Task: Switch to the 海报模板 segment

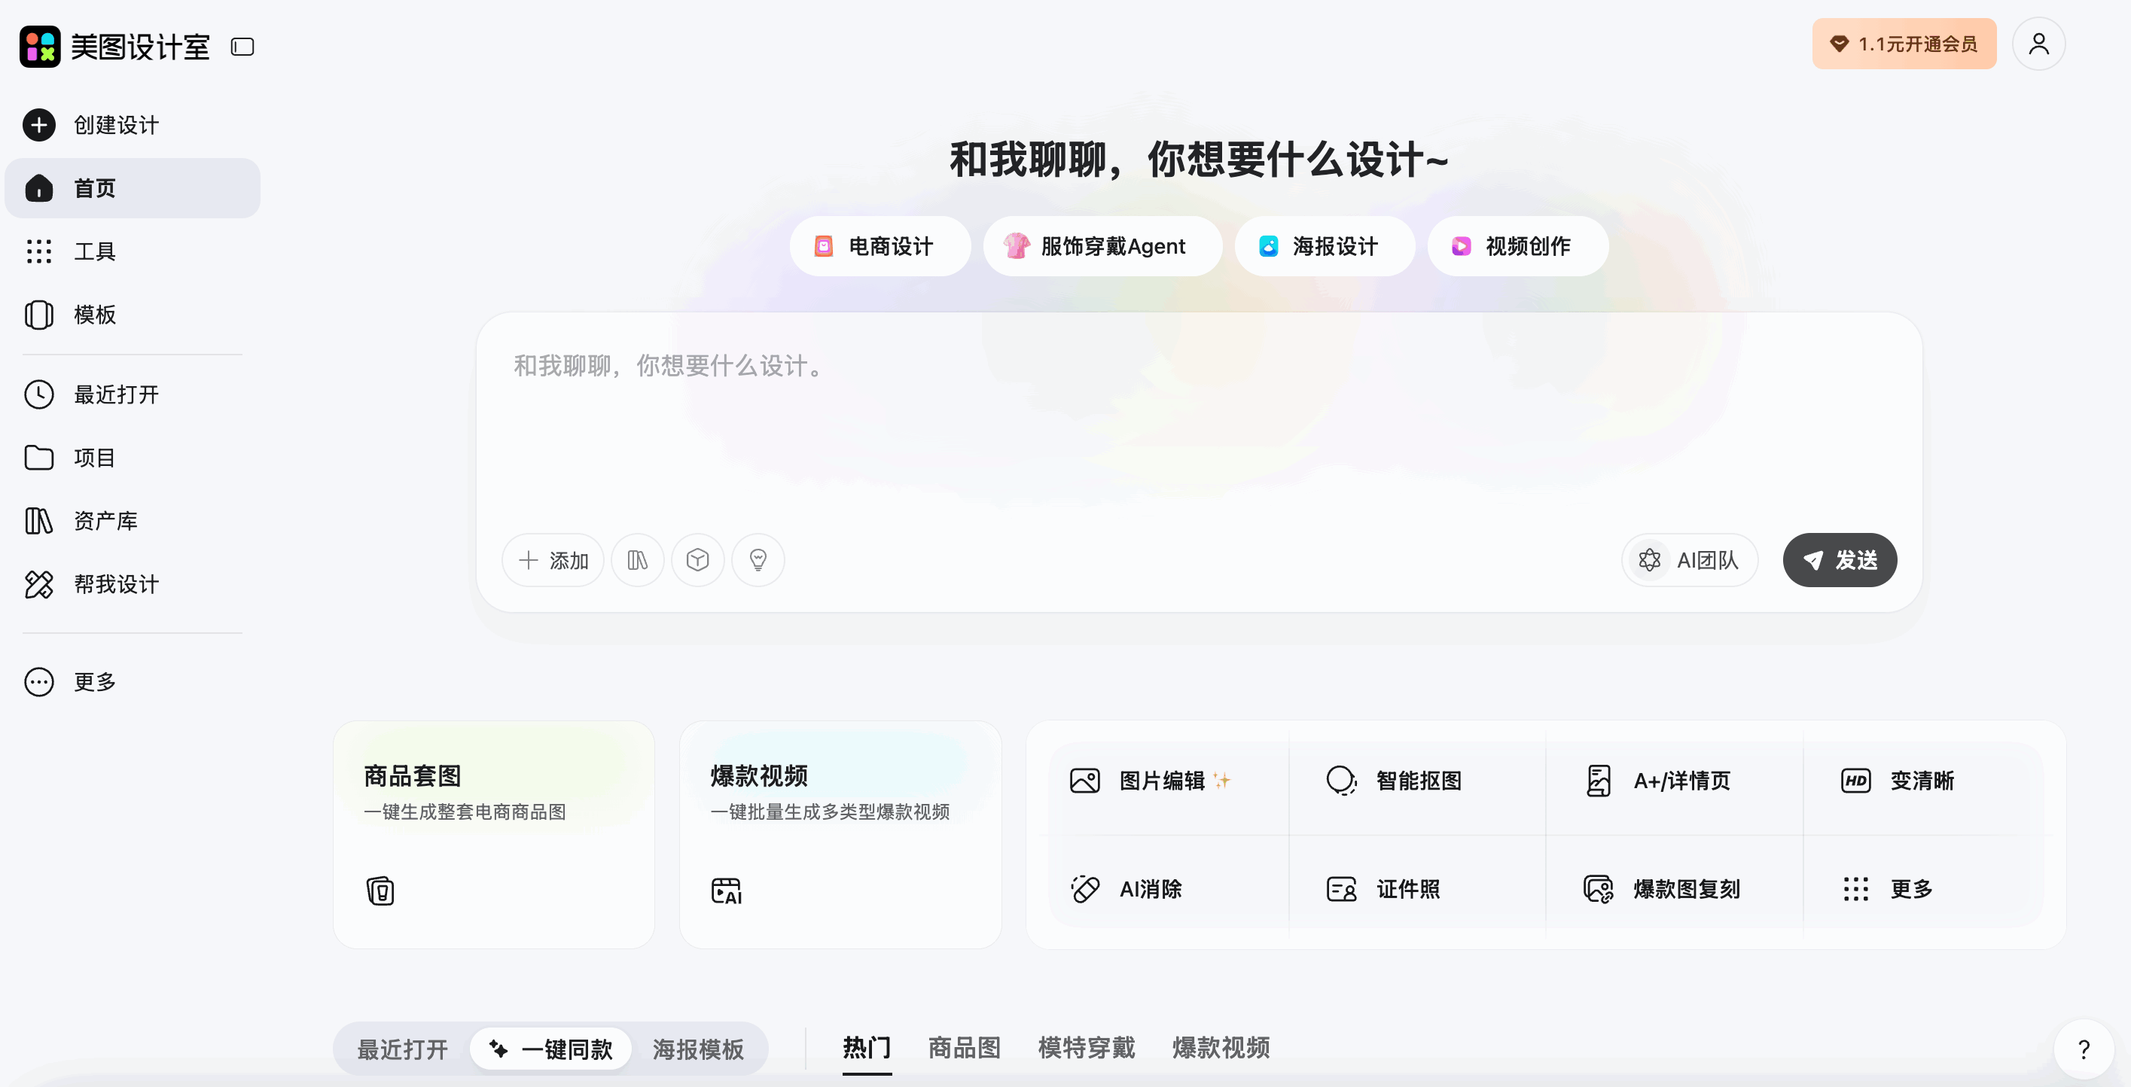Action: (698, 1049)
